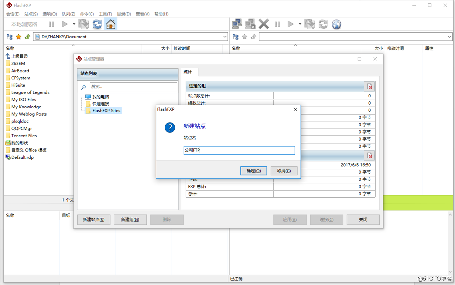
Task: Click 新建站点(S) button in Site Manager
Action: 94,219
